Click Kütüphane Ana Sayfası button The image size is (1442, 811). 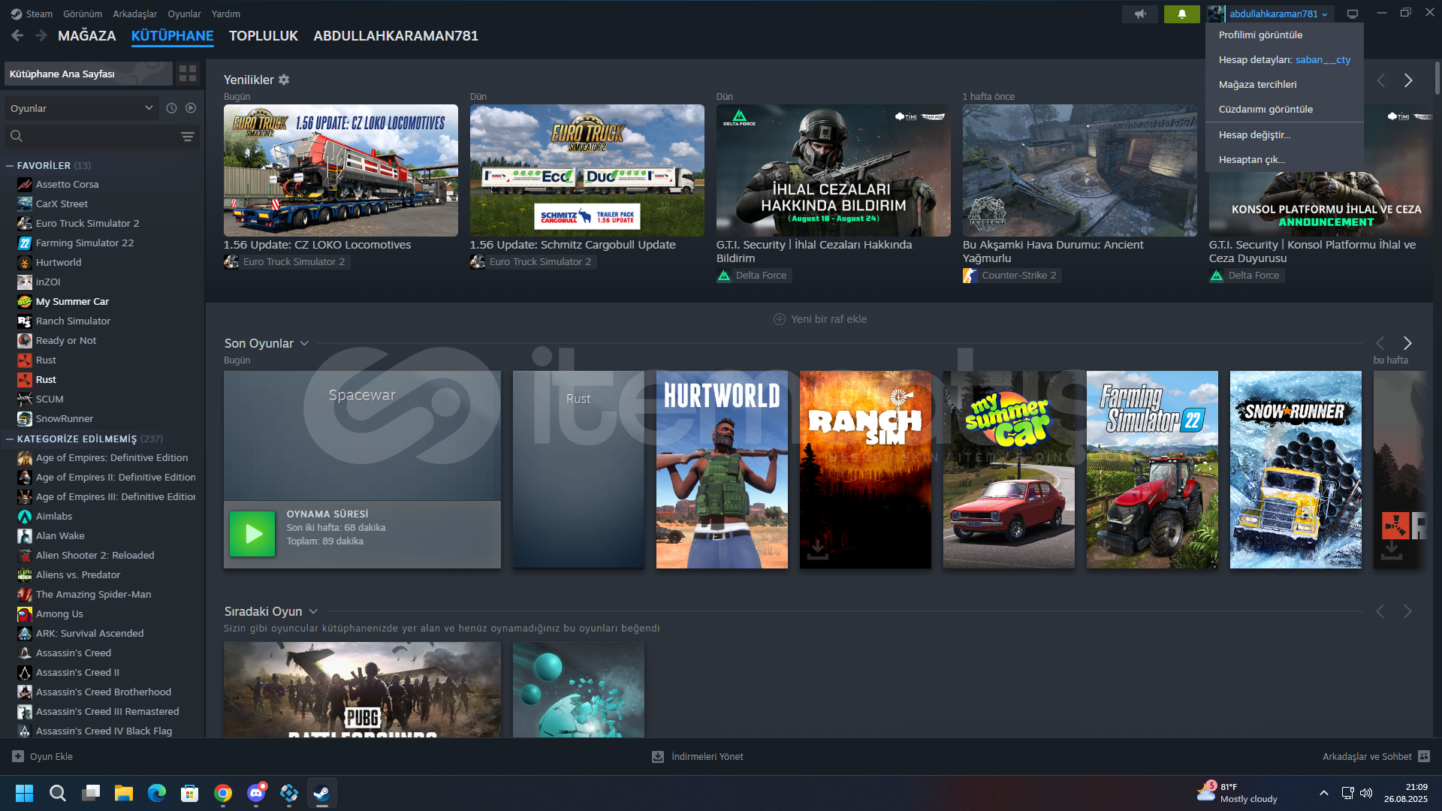tap(89, 74)
